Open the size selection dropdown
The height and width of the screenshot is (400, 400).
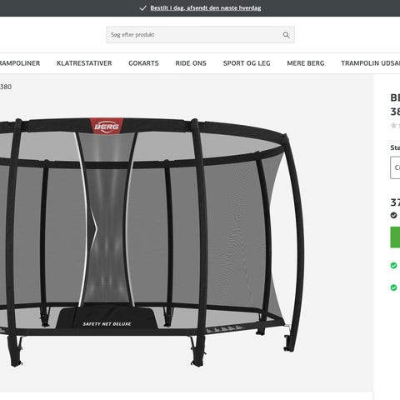pos(395,167)
